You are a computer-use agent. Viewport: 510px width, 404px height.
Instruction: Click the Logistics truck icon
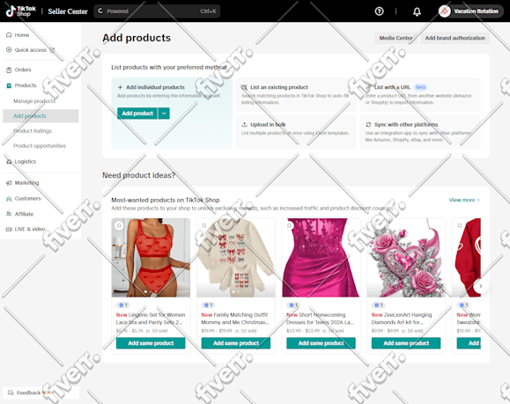point(9,162)
